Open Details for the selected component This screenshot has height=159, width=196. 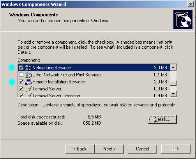[162, 119]
